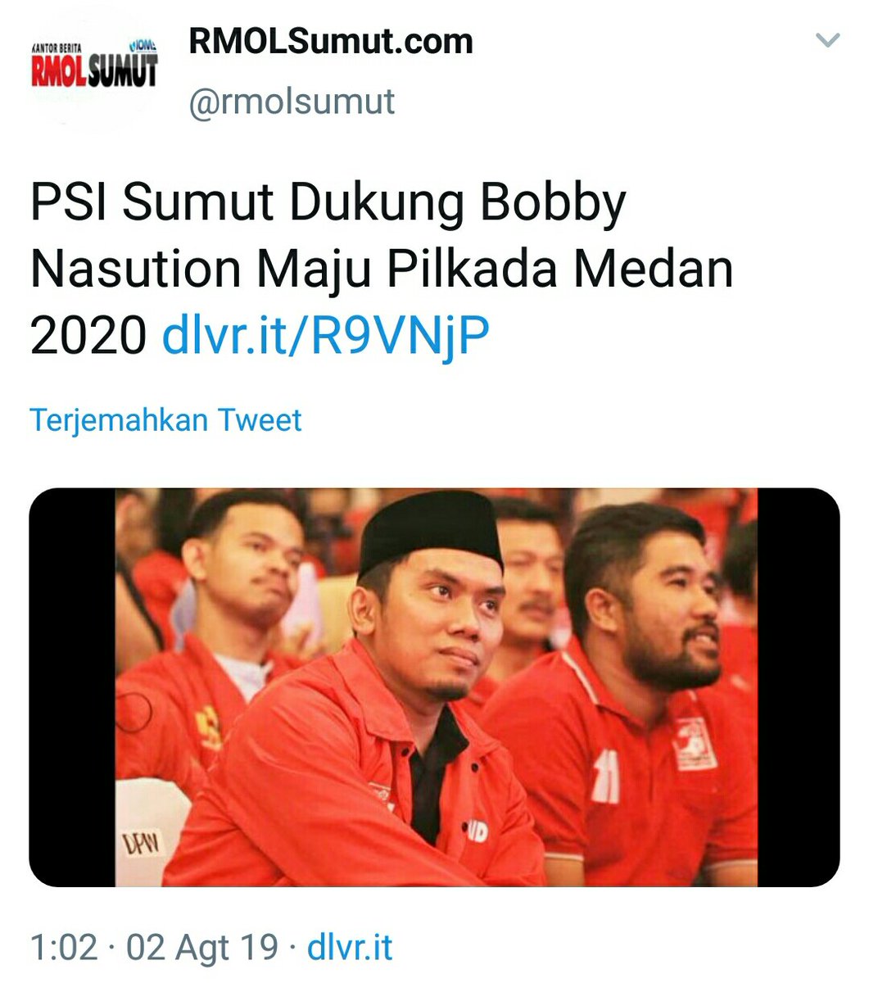Image resolution: width=869 pixels, height=983 pixels.
Task: Click the 02 Agt 19 date
Action: click(202, 948)
